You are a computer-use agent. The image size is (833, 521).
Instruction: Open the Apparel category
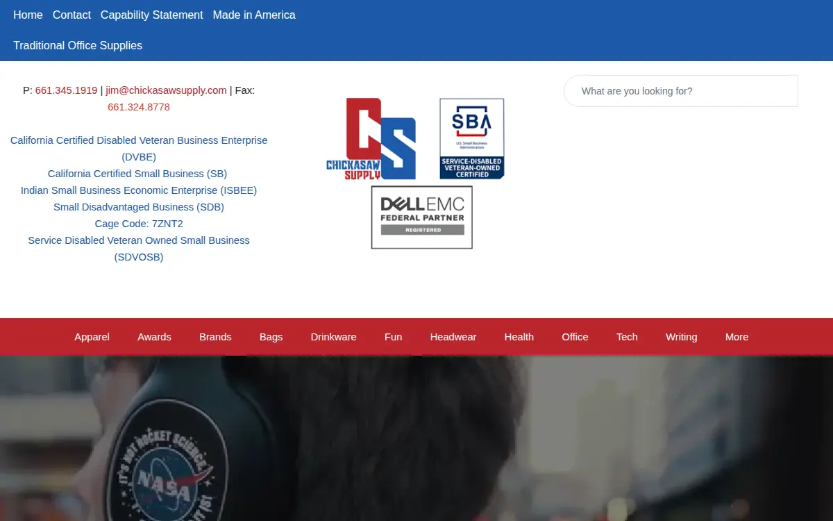tap(92, 337)
